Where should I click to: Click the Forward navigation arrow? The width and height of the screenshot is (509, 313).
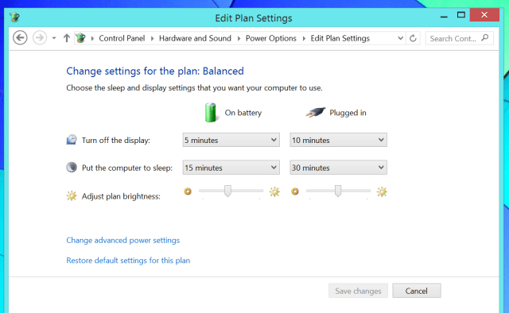40,38
